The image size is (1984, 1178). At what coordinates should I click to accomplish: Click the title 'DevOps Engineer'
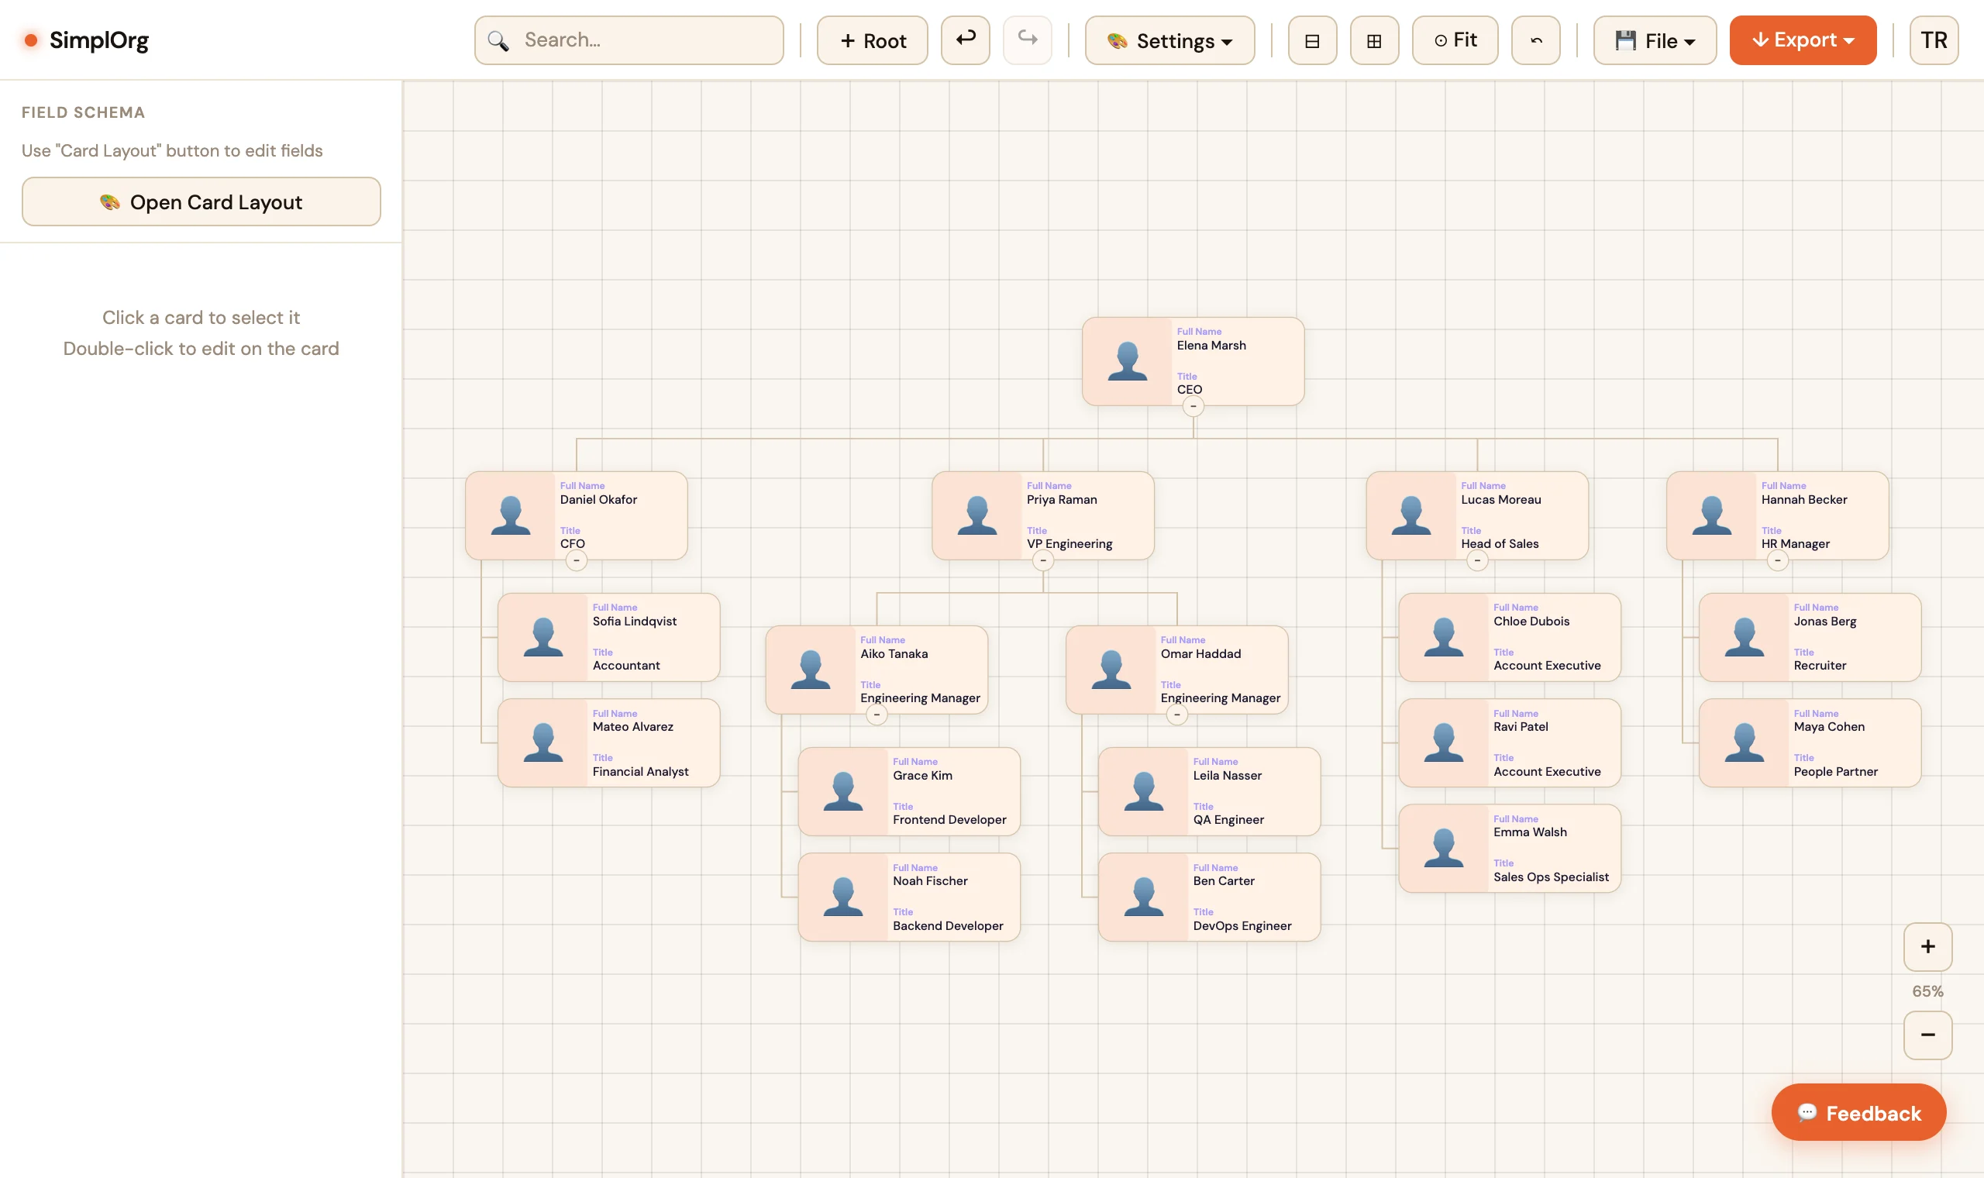click(1242, 925)
